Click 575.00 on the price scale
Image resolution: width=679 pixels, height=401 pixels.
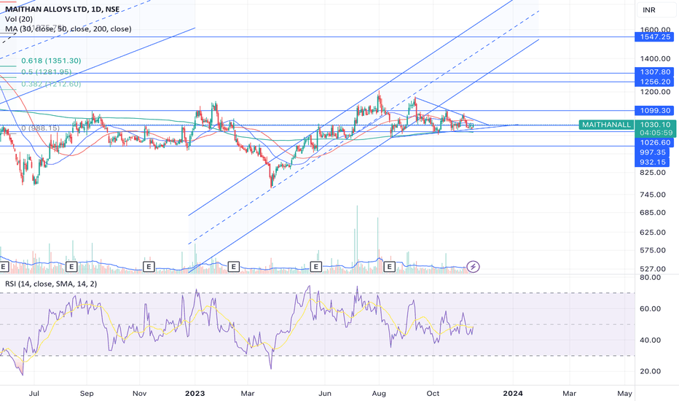[653, 250]
